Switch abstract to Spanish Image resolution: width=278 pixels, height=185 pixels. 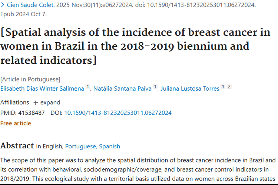[109, 146]
